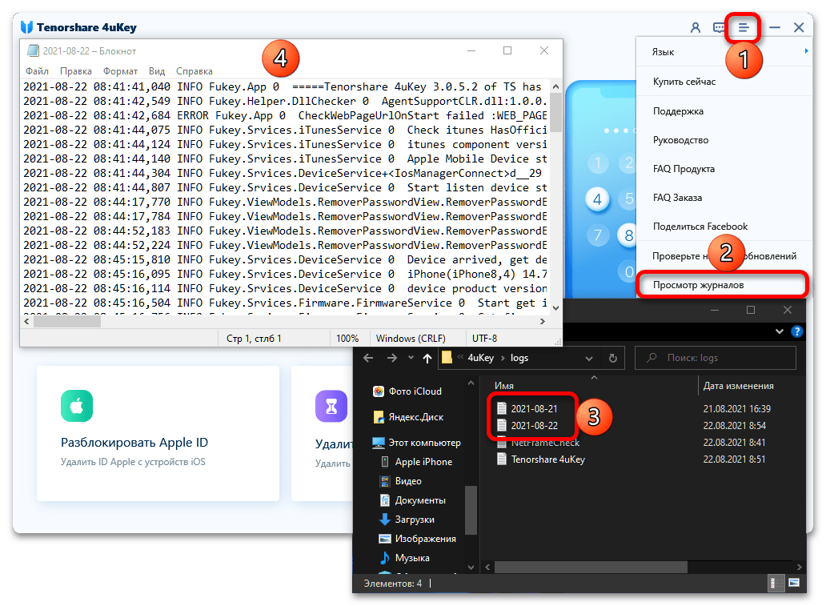Go forward in the logs Explorer window
The height and width of the screenshot is (606, 826).
(x=392, y=358)
